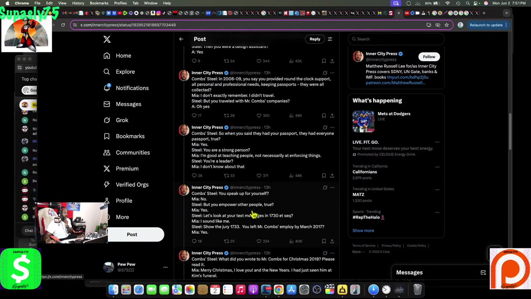The height and width of the screenshot is (299, 531).
Task: Open Grok in sidebar
Action: pyautogui.click(x=116, y=120)
